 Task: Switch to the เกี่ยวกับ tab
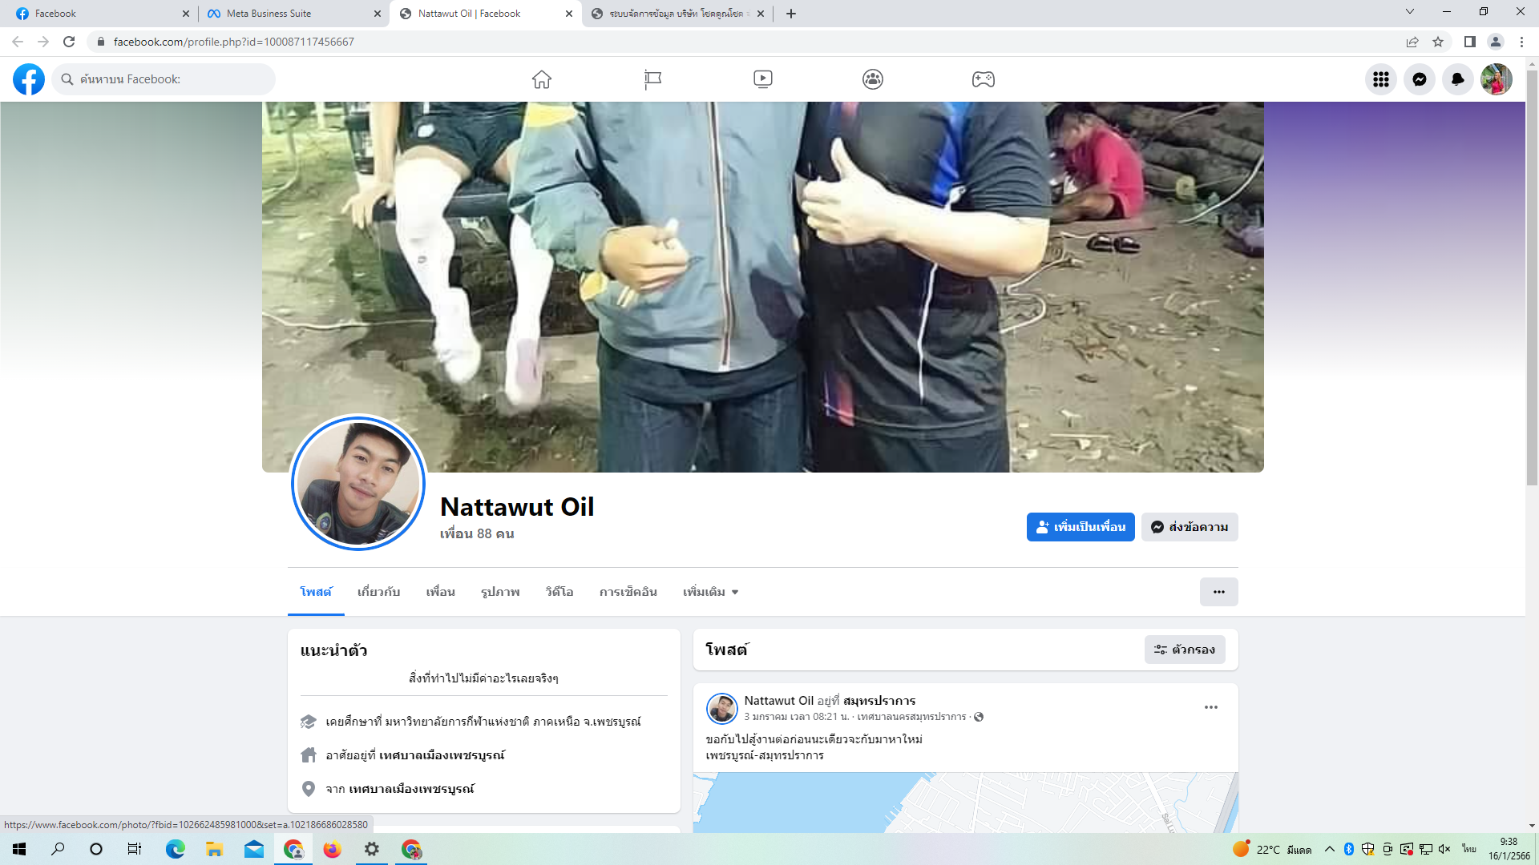(x=378, y=592)
